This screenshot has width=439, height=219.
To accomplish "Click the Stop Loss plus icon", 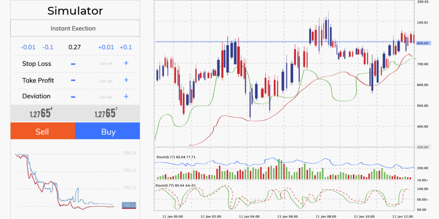I will [x=126, y=63].
